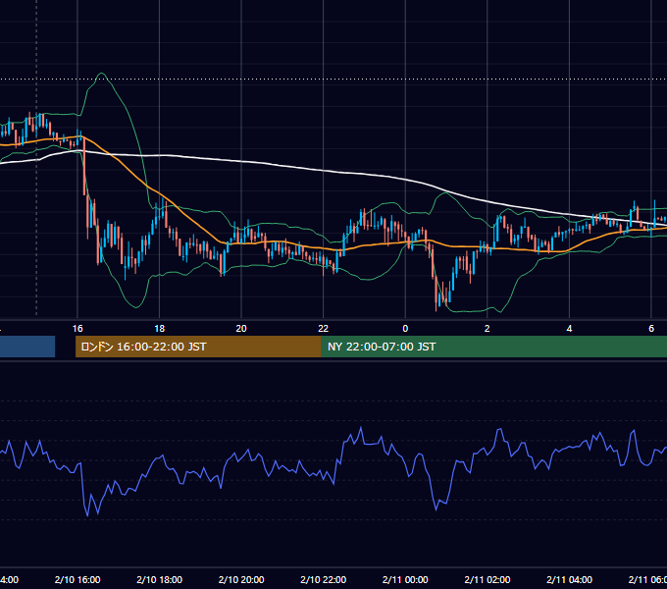Select the white dotted horizontal price line

tap(333, 80)
